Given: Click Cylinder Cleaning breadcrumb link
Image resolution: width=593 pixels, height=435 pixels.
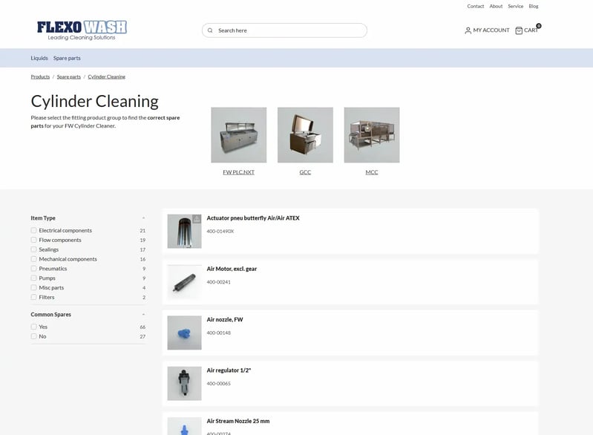Looking at the screenshot, I should pyautogui.click(x=107, y=76).
